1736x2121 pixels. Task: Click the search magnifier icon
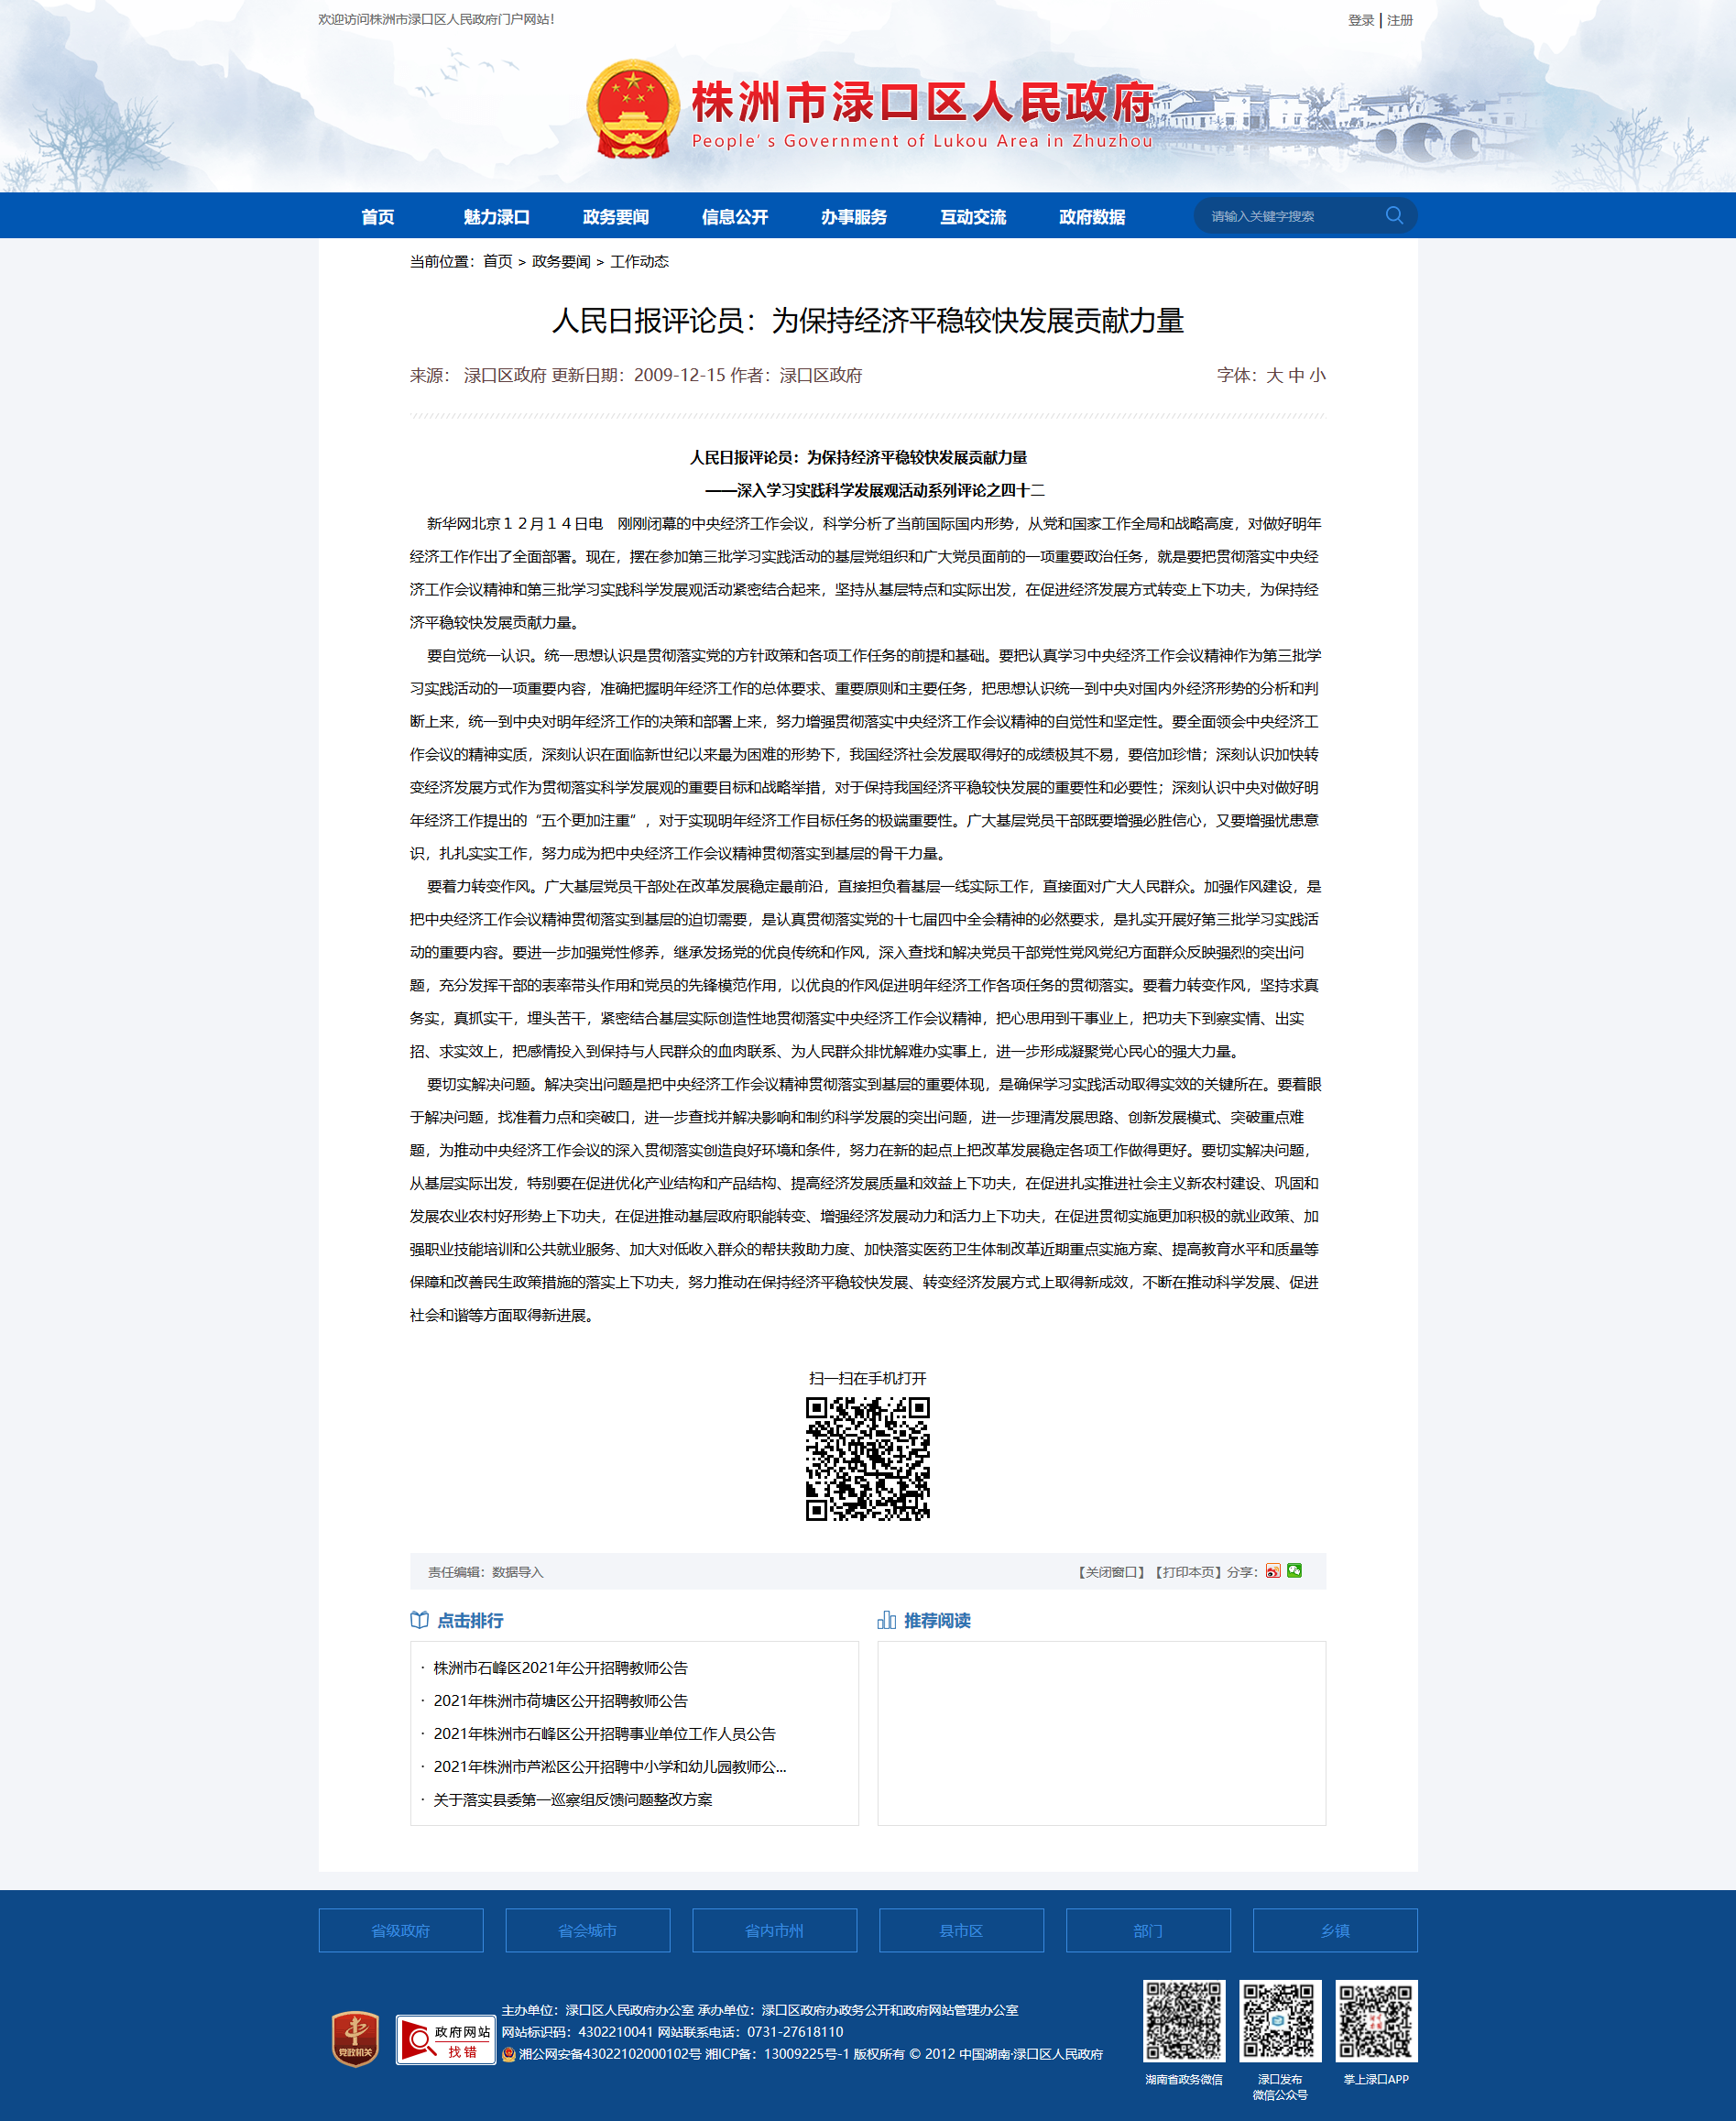(1393, 215)
